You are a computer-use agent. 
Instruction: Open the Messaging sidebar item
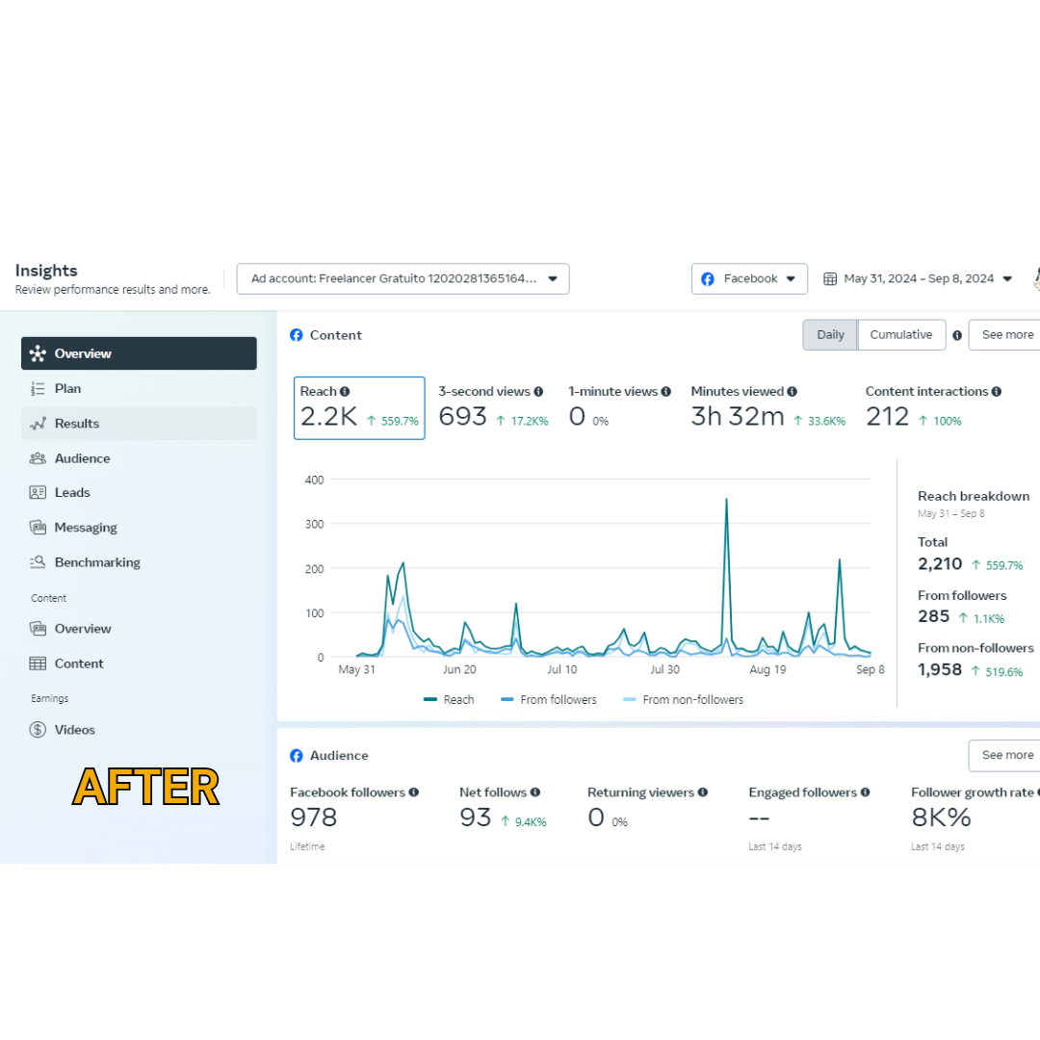coord(139,528)
